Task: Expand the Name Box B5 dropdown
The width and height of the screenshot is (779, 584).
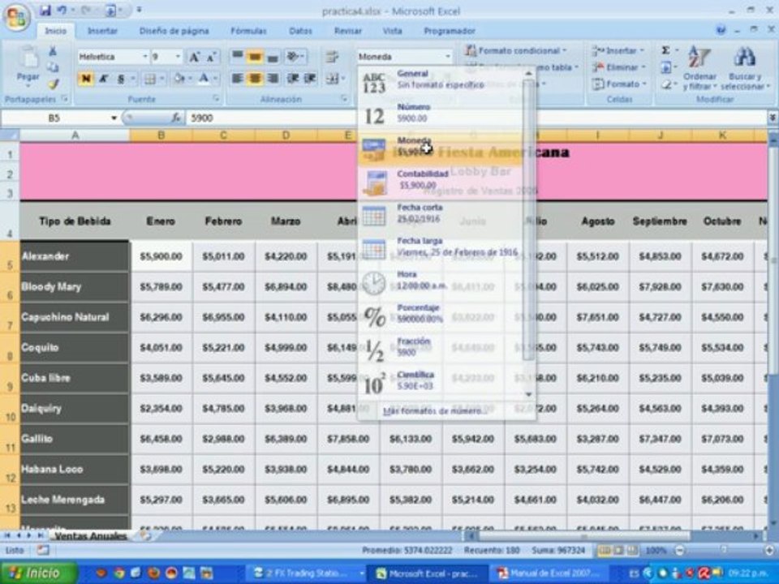Action: coord(114,118)
